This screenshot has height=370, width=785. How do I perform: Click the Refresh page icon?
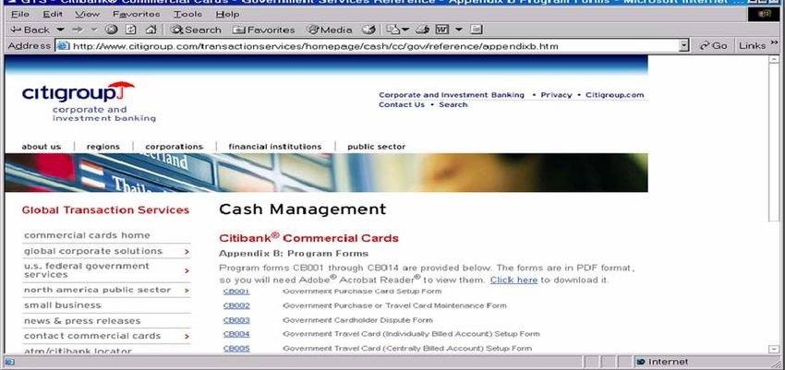coord(130,30)
